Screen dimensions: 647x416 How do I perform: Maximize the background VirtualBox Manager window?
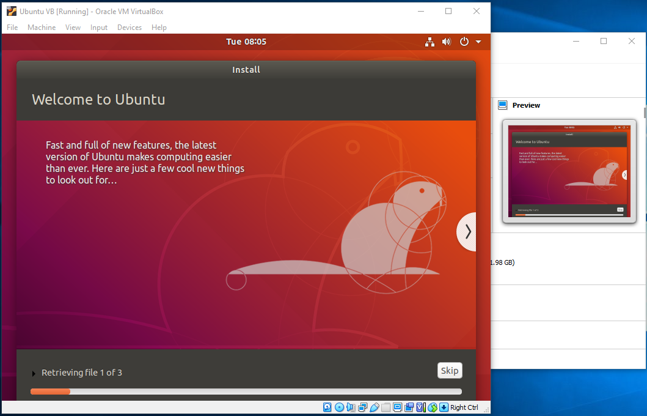[604, 41]
